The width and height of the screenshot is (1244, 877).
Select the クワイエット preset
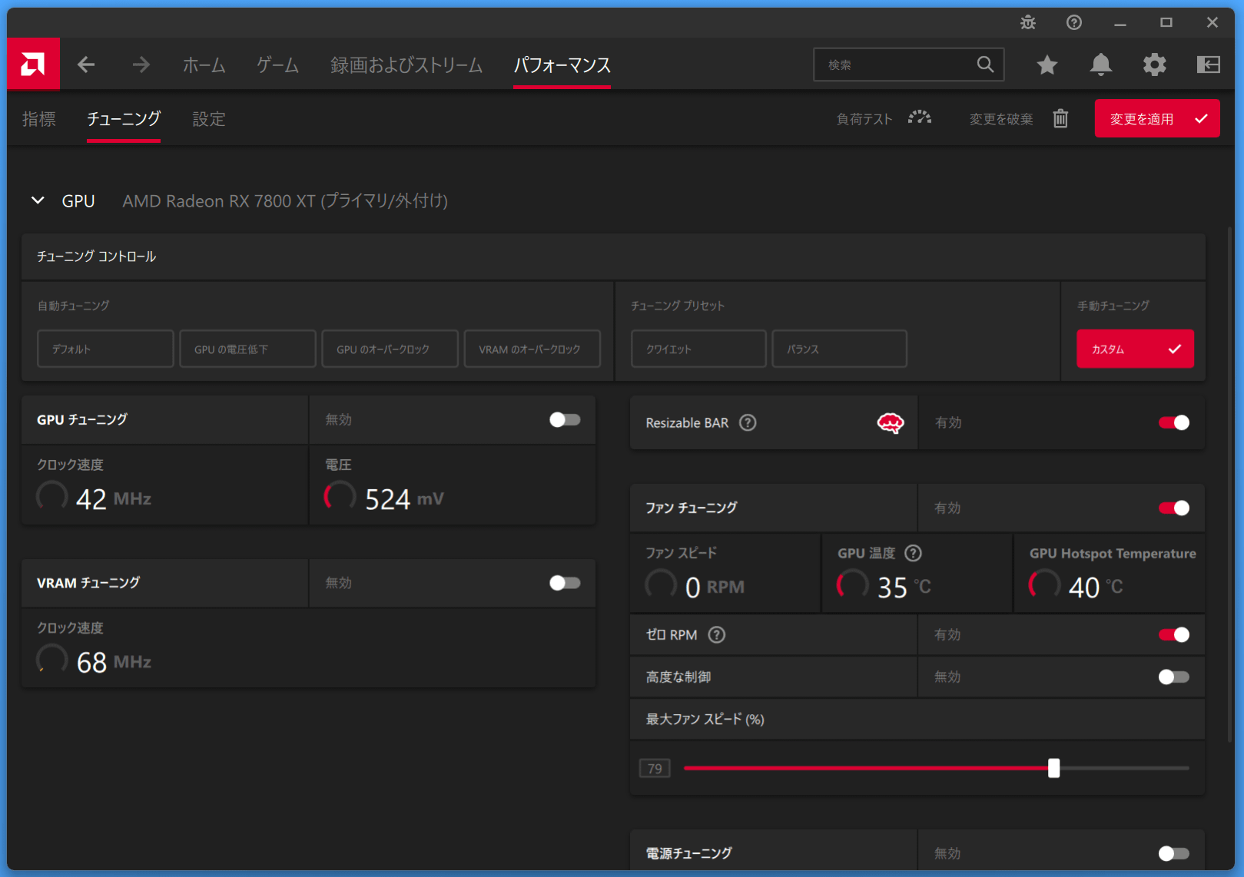698,349
